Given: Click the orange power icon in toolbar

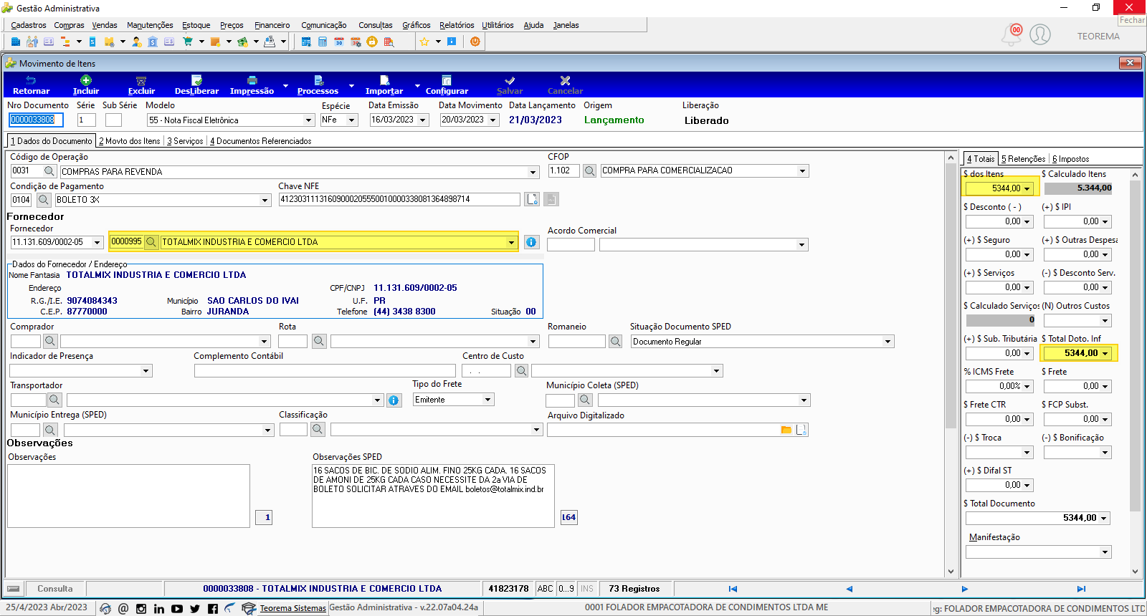Looking at the screenshot, I should [475, 42].
